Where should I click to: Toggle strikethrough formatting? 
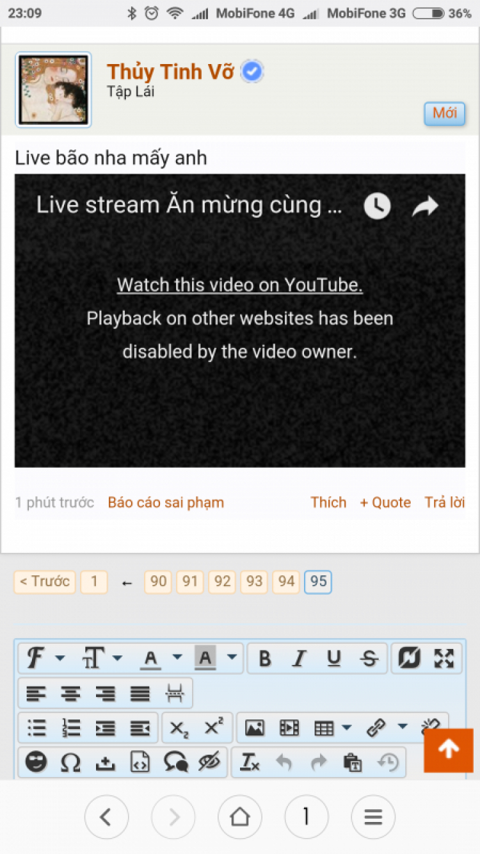pos(369,659)
